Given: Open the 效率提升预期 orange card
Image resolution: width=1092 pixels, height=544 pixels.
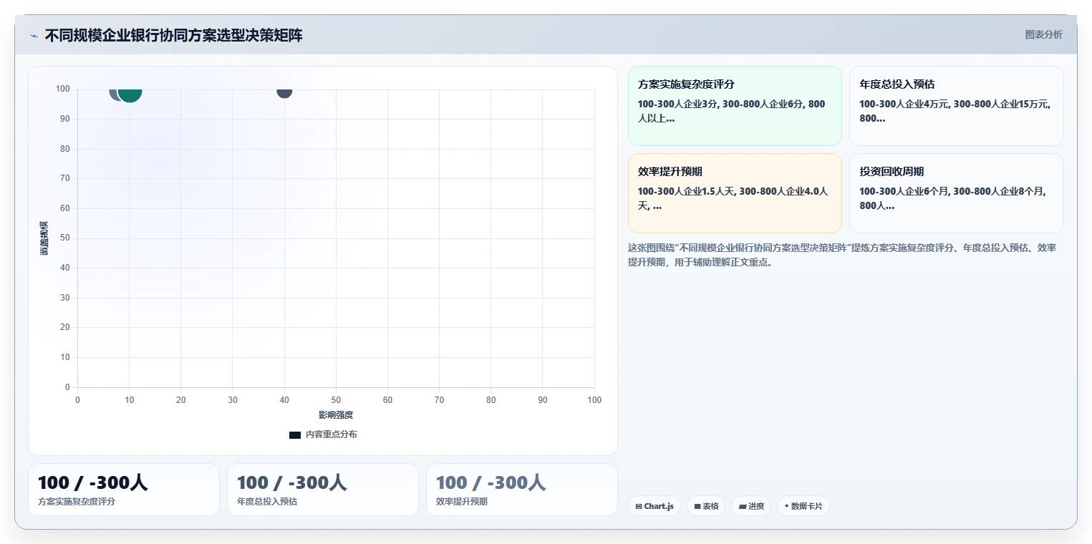Looking at the screenshot, I should tap(735, 193).
